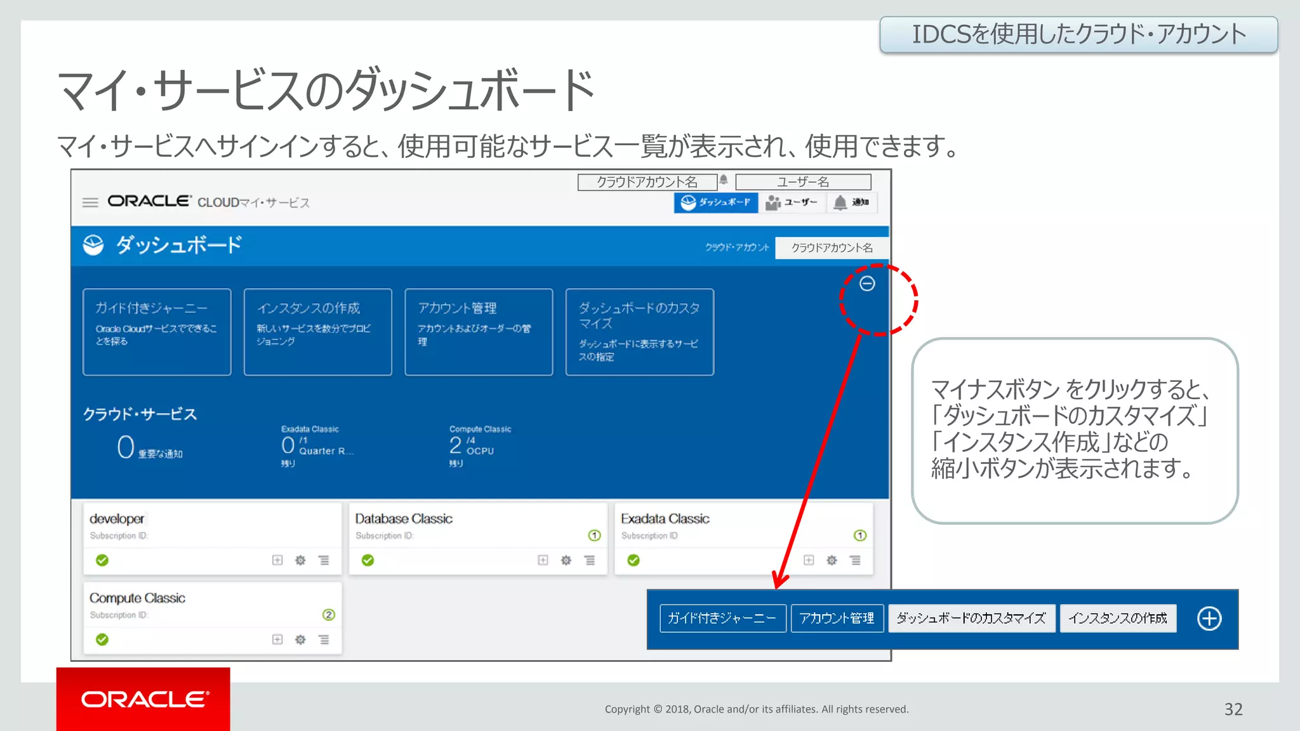
Task: Open 通知 notifications bell button
Action: (852, 202)
